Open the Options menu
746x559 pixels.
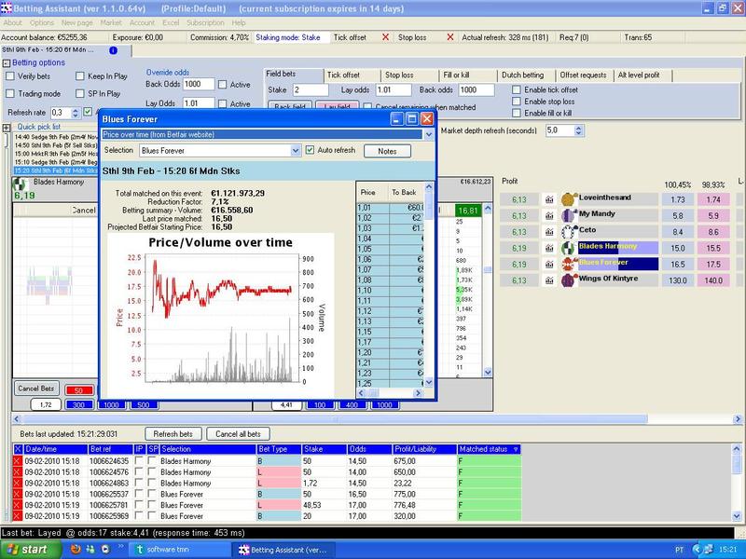(x=42, y=22)
